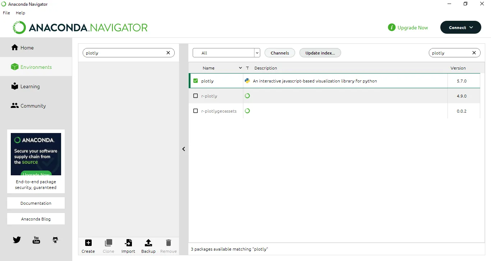Open the File menu
Screen dimensions: 491x261
click(x=6, y=13)
